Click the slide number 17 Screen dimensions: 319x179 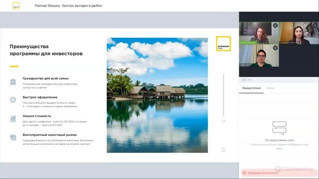pos(224,121)
